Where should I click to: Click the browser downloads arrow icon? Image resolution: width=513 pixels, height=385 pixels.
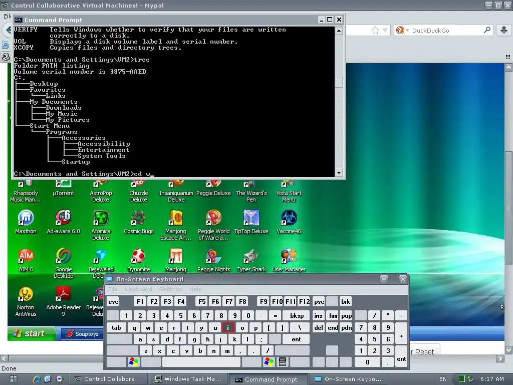[504, 30]
